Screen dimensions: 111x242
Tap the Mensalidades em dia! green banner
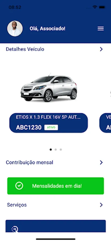[56, 186]
